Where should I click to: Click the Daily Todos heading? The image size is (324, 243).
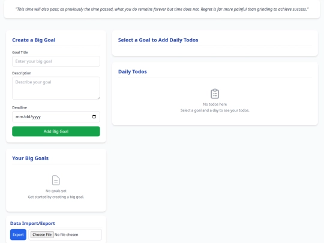click(x=133, y=72)
